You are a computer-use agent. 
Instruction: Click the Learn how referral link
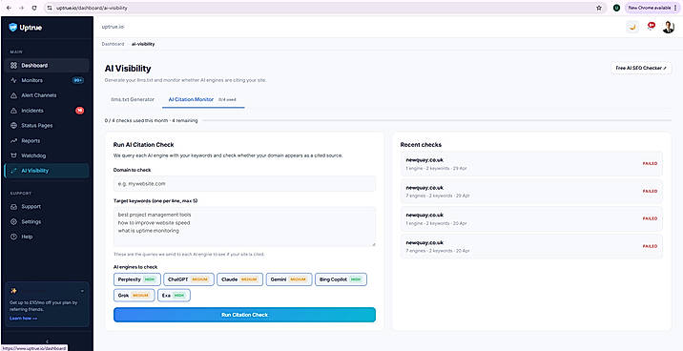[23, 319]
